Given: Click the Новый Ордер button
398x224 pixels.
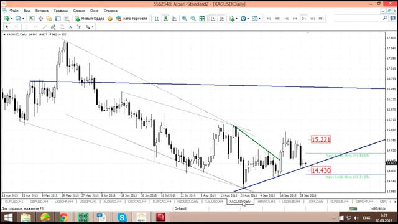Looking at the screenshot, I should (90, 19).
